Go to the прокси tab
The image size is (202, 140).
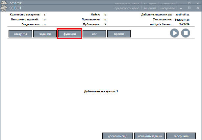pos(119,34)
